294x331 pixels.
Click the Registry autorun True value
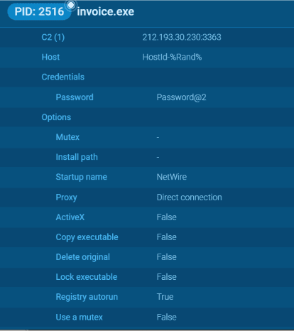coord(165,297)
